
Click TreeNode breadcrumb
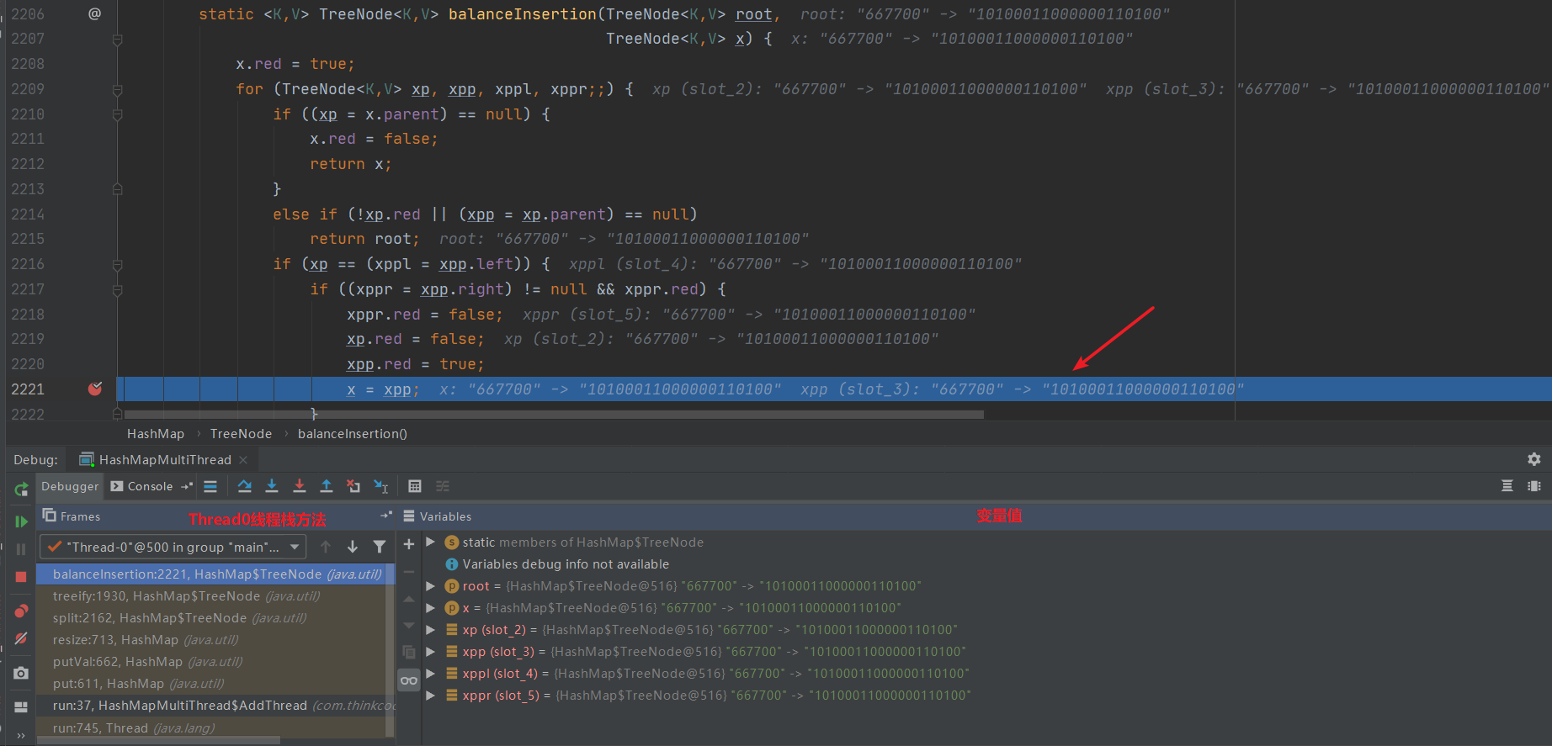[241, 433]
